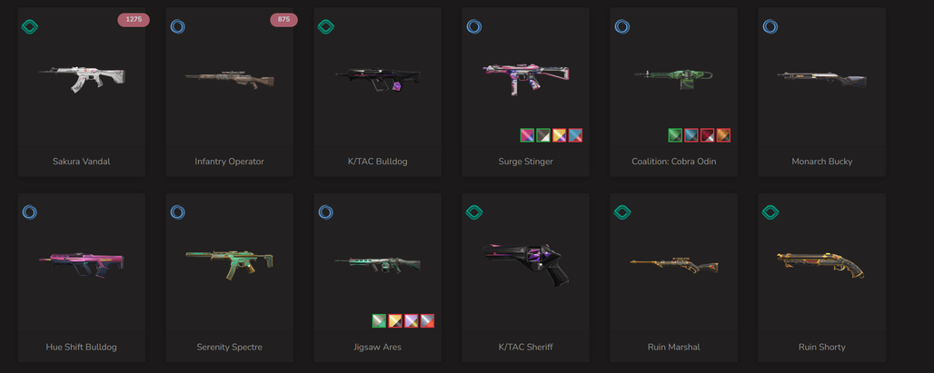Click the green tier icon on Ruin Shorty
Image resolution: width=934 pixels, height=373 pixels.
coord(770,211)
